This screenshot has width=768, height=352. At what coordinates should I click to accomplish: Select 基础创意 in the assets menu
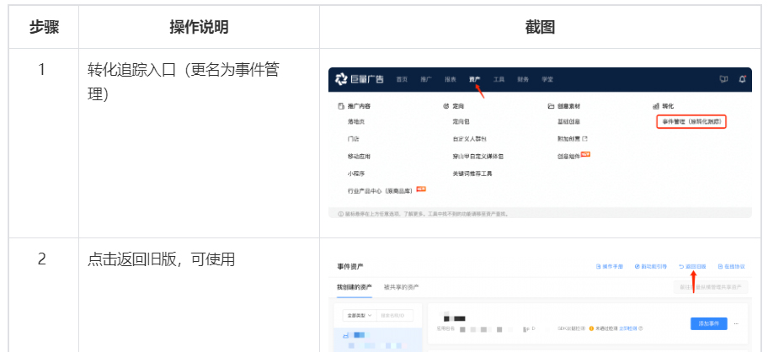[568, 121]
